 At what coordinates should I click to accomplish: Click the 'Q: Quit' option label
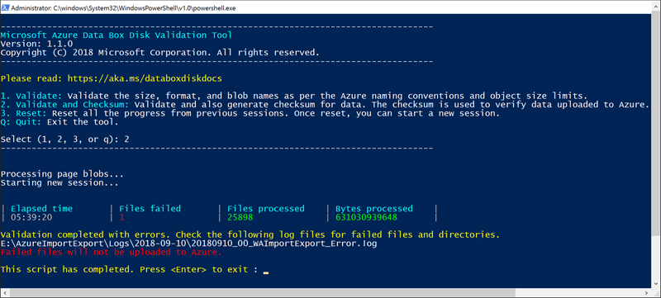[22, 122]
